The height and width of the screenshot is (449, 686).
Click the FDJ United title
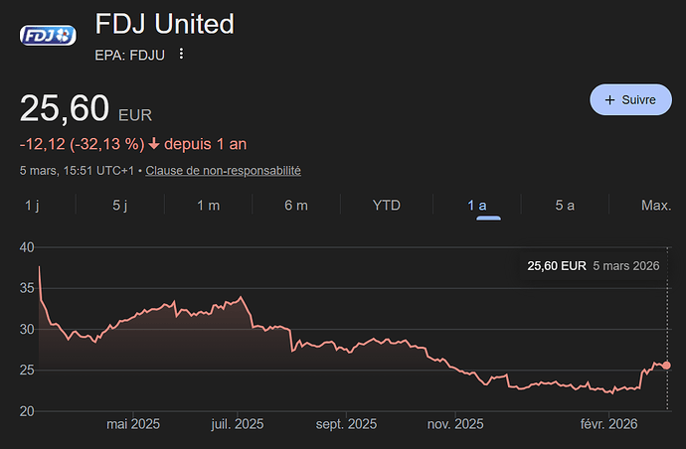[164, 23]
